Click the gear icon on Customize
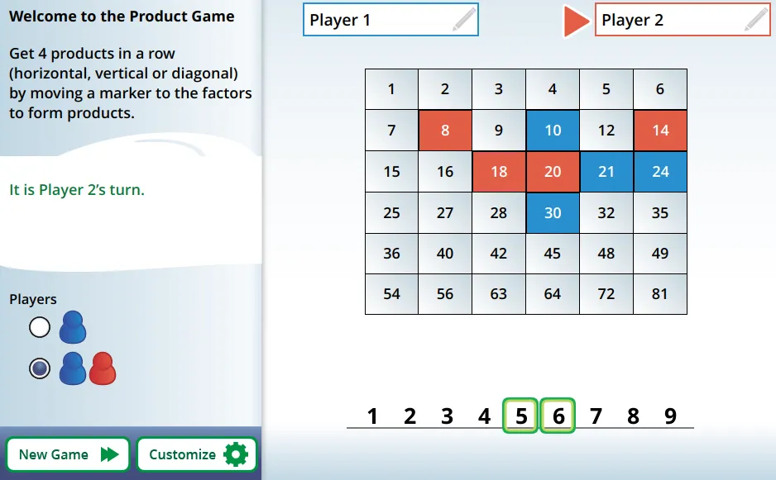 [236, 454]
